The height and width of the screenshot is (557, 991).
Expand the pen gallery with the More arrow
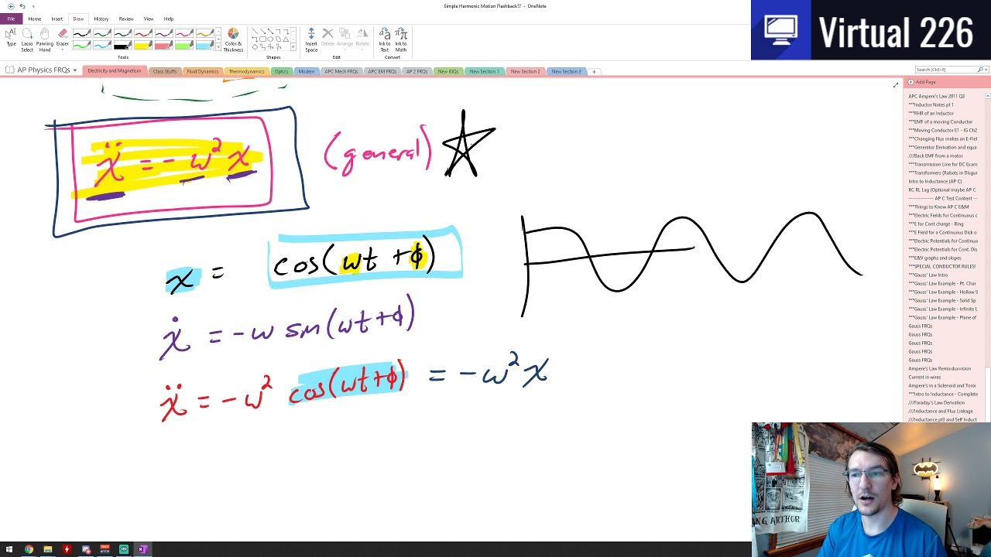[x=218, y=48]
